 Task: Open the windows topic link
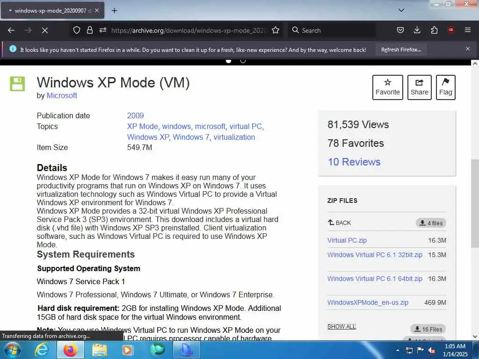(176, 126)
